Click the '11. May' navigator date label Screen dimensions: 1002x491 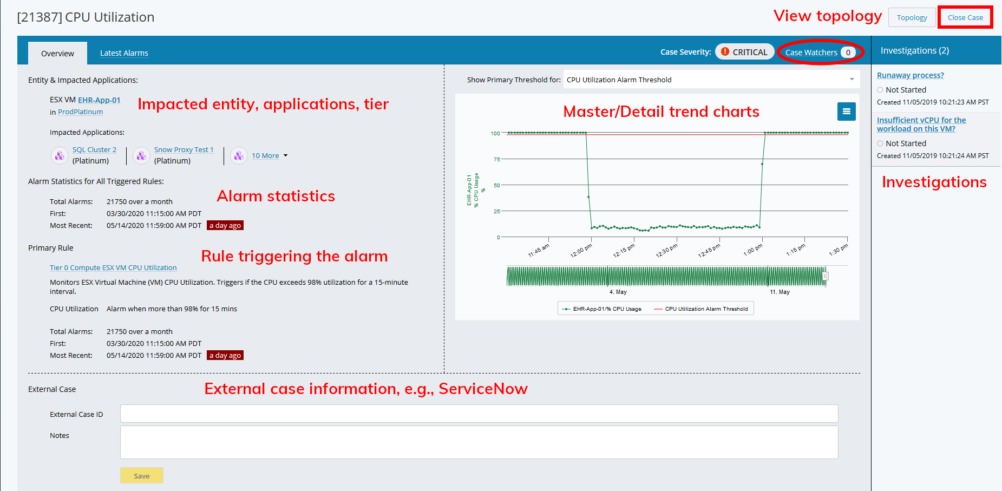point(780,292)
